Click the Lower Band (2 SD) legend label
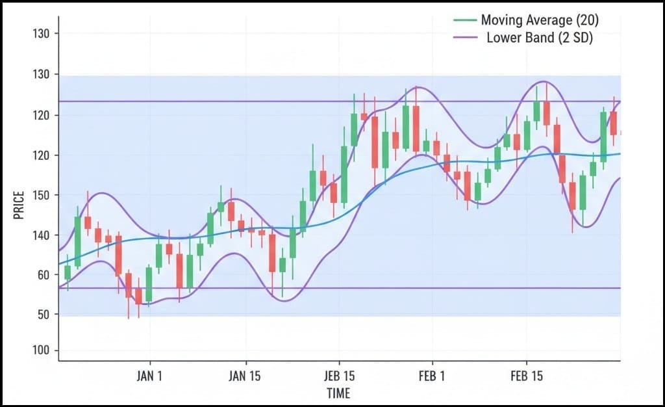 (x=539, y=38)
